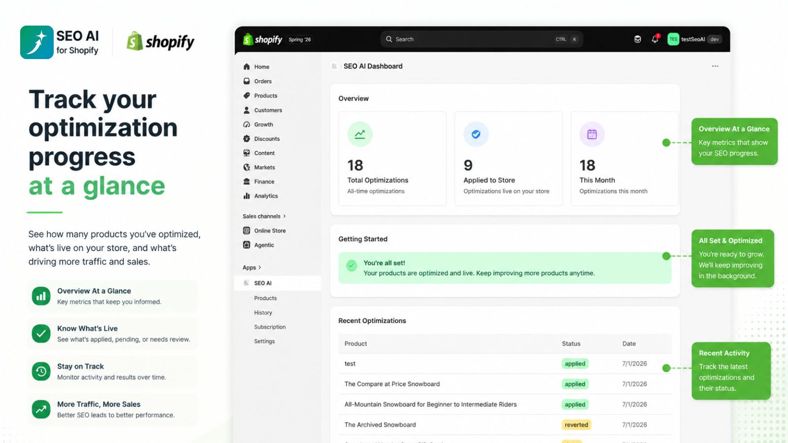The image size is (788, 443).
Task: Click the Online Store link
Action: coord(270,230)
